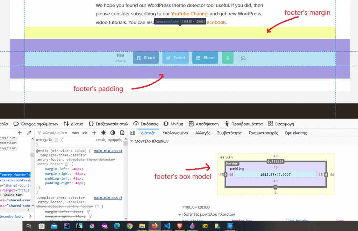The image size is (358, 231).
Task: Click the style filter input field
Action: click(54, 133)
